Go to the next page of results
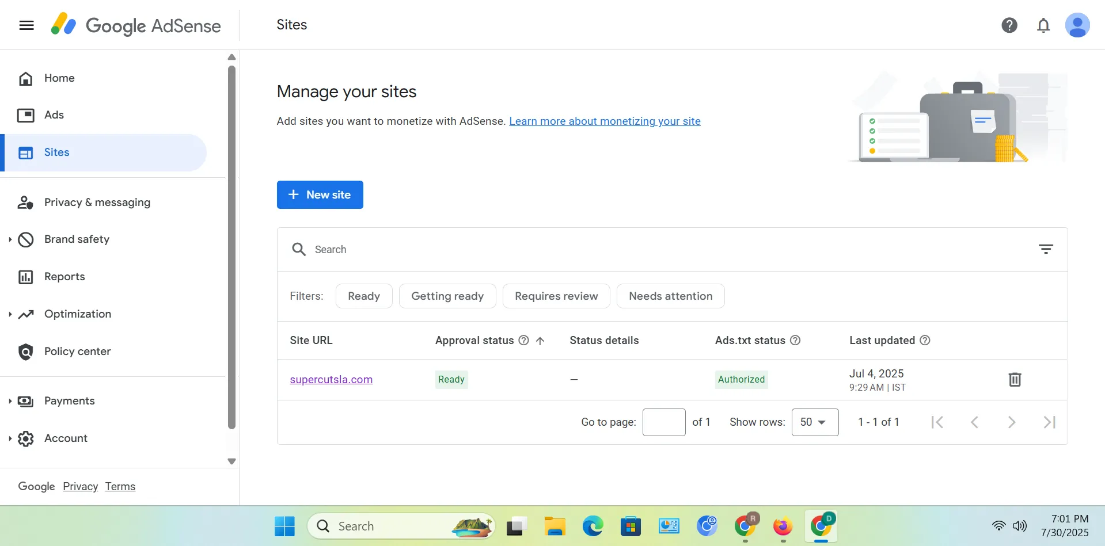1105x546 pixels. pyautogui.click(x=1012, y=422)
